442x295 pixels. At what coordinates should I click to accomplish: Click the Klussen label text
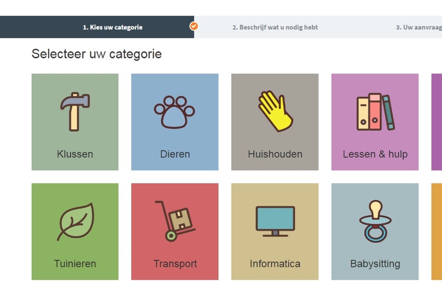pyautogui.click(x=75, y=154)
